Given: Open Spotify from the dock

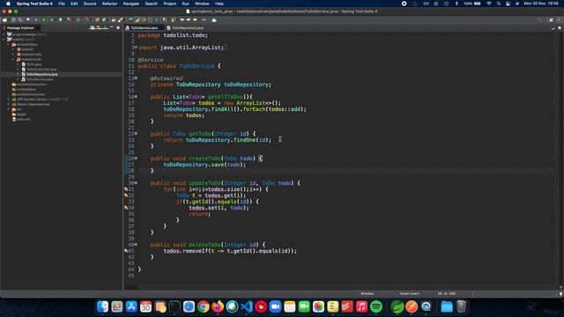Looking at the screenshot, I should coord(376,306).
